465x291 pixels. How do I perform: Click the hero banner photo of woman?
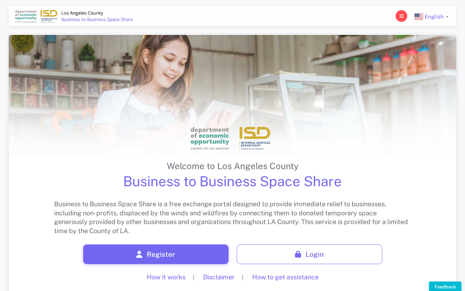tap(232, 84)
